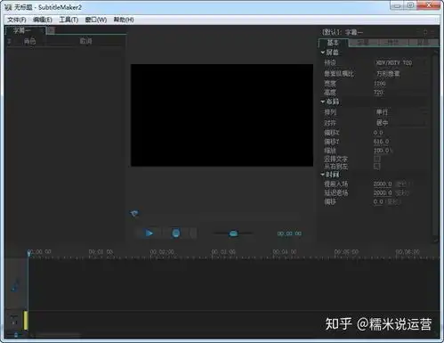
Task: Open the 像素纵横比 dropdown
Action: (x=400, y=73)
